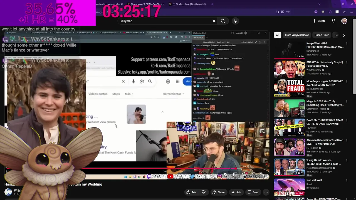Open 'Afroman Defamation Trial Deep Dive' title
Screen dimensions: 356x200
click(x=325, y=142)
